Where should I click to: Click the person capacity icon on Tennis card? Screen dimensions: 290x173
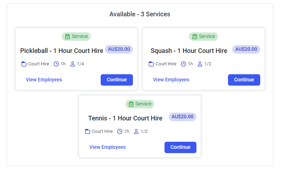click(x=136, y=131)
